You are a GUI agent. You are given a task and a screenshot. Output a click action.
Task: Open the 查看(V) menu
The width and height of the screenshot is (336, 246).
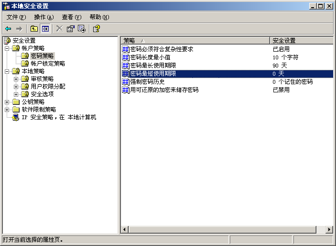[72, 17]
